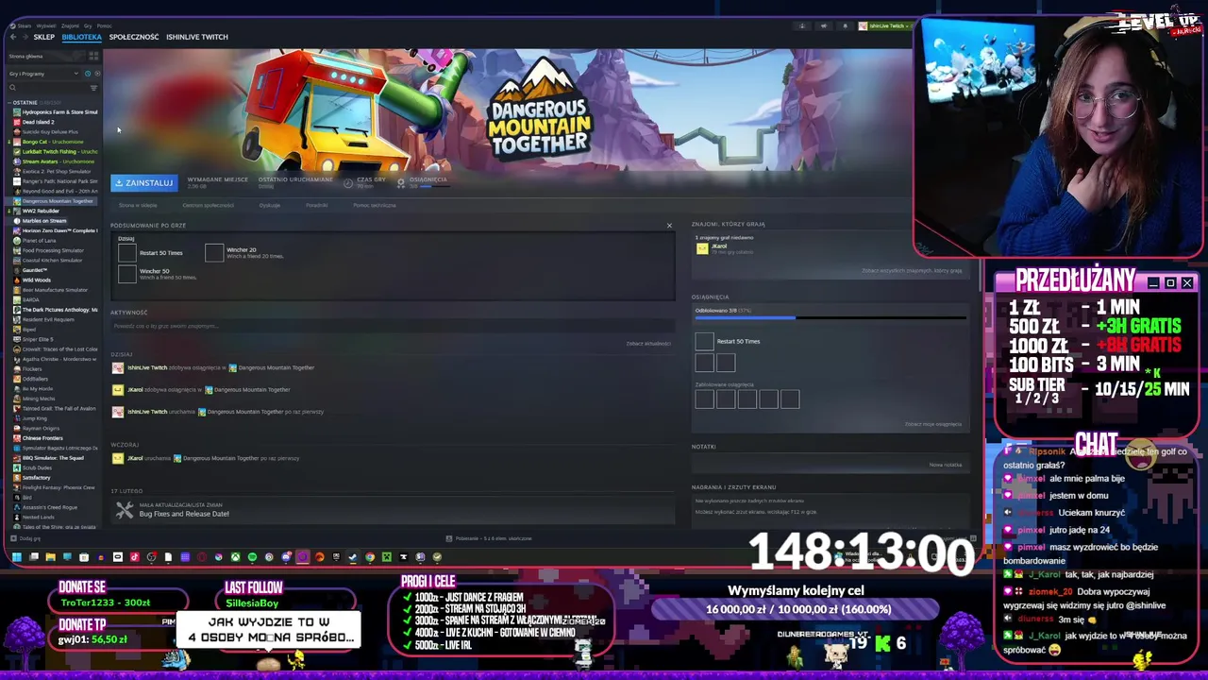Click the Satisfactory game icon in library

pos(16,478)
